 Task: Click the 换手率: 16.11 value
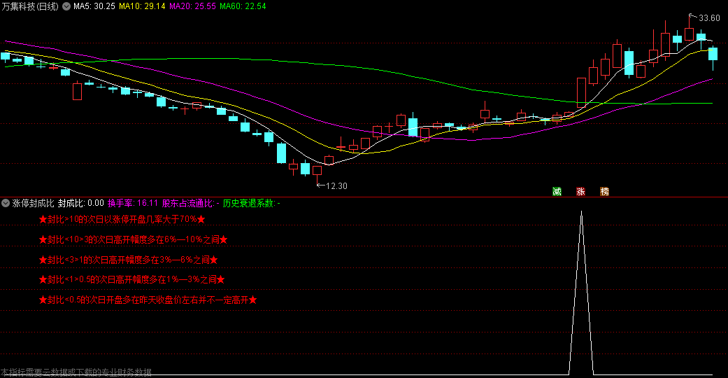point(133,203)
